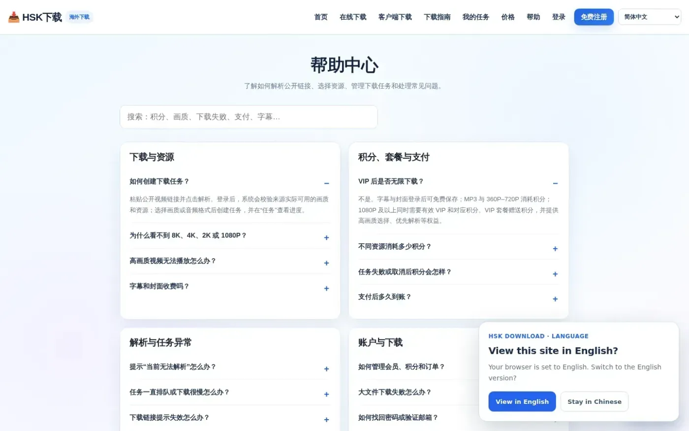Go to the 价格 page
This screenshot has height=431, width=689.
pos(508,17)
